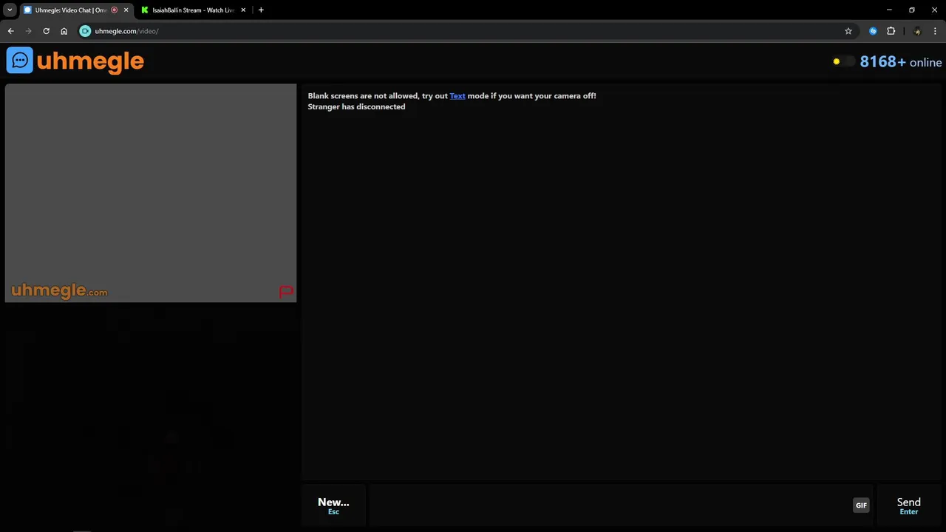Click the New... button to find a stranger

[x=333, y=505]
